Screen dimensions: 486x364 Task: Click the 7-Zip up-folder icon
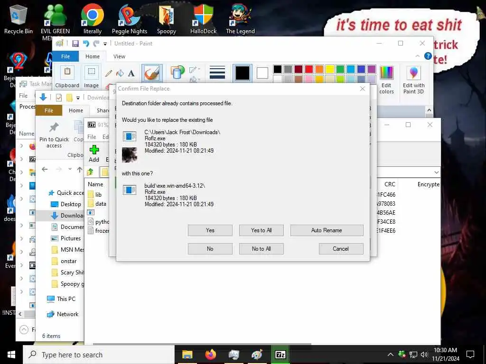pyautogui.click(x=90, y=172)
